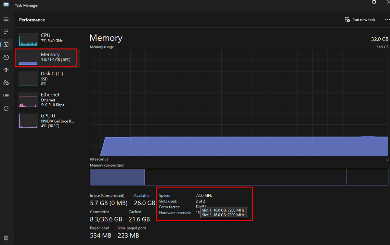Viewport: 390px width, 245px height.
Task: Open the Services page icon
Action: tap(6, 108)
